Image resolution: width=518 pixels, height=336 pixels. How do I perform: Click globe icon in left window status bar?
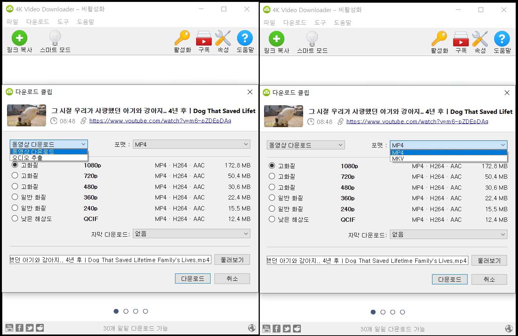pos(252,328)
